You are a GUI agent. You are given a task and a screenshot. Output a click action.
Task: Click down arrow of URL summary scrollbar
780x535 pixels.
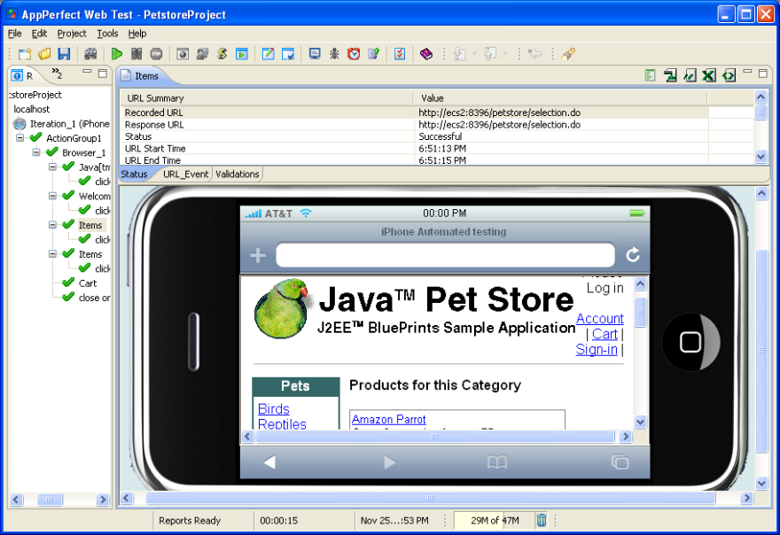760,156
